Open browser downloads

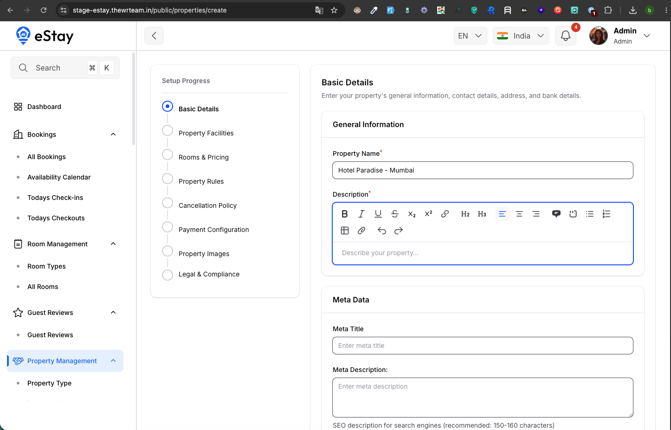[x=633, y=10]
